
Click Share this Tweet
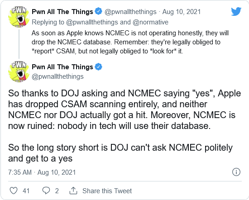point(107,191)
